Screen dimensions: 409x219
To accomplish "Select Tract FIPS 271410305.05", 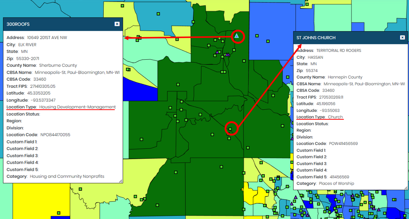I will click(x=42, y=86).
